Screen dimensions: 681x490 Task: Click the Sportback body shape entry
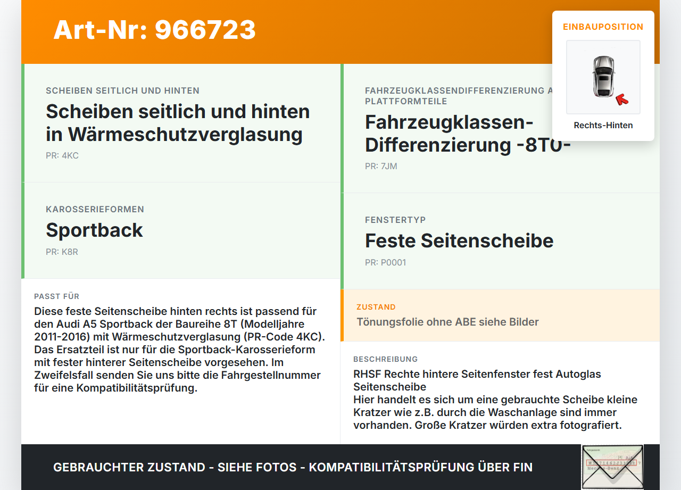tap(94, 230)
